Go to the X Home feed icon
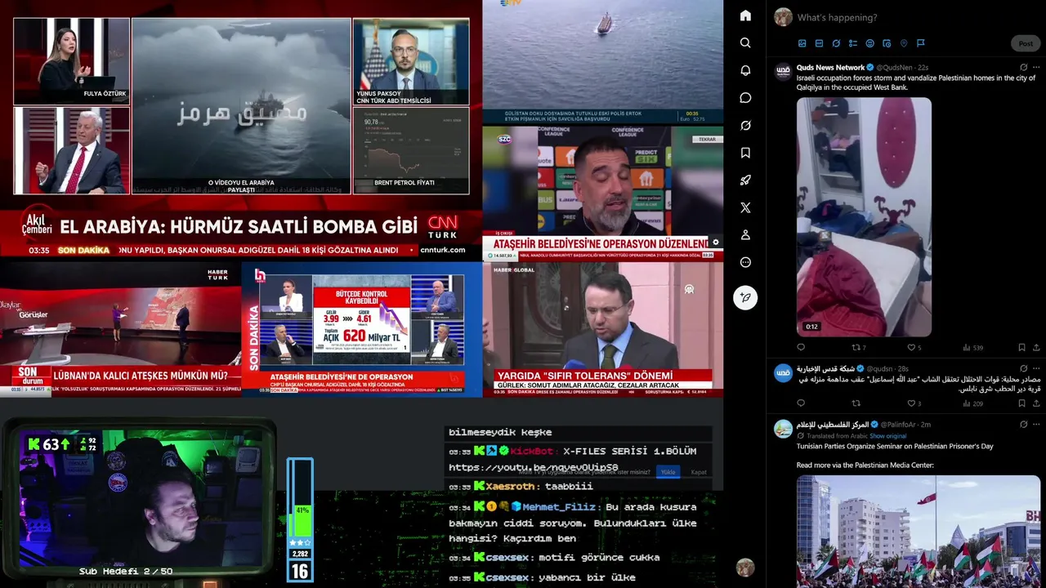The image size is (1046, 588). [x=745, y=16]
